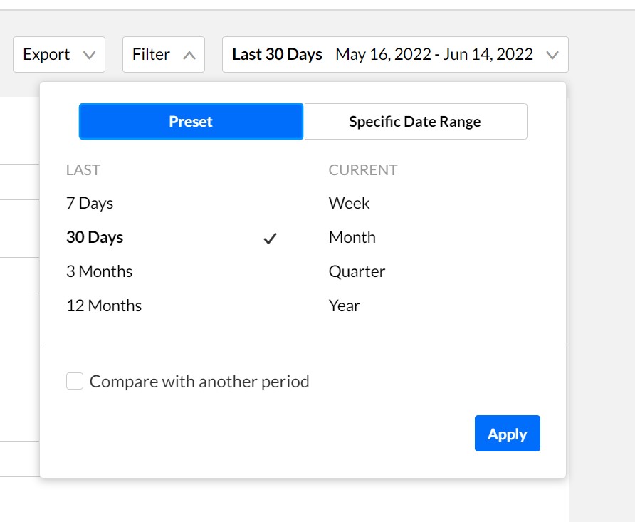The image size is (635, 522).
Task: Select the current Week preset
Action: 349,203
